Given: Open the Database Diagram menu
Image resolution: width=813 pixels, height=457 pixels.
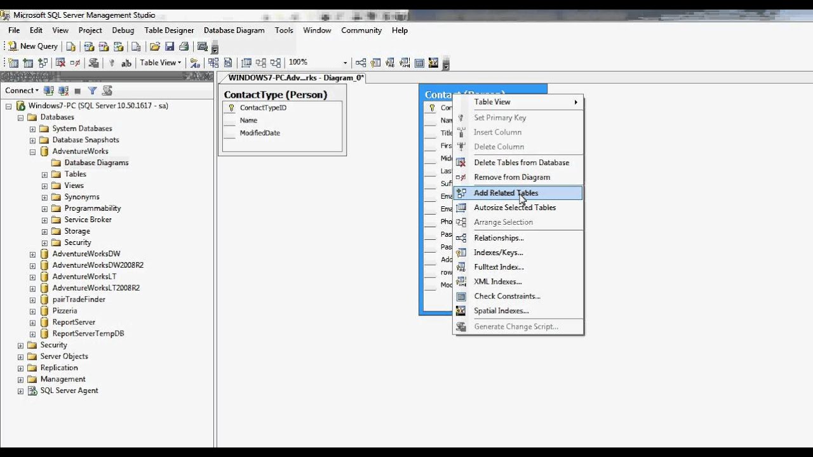Looking at the screenshot, I should 234,30.
